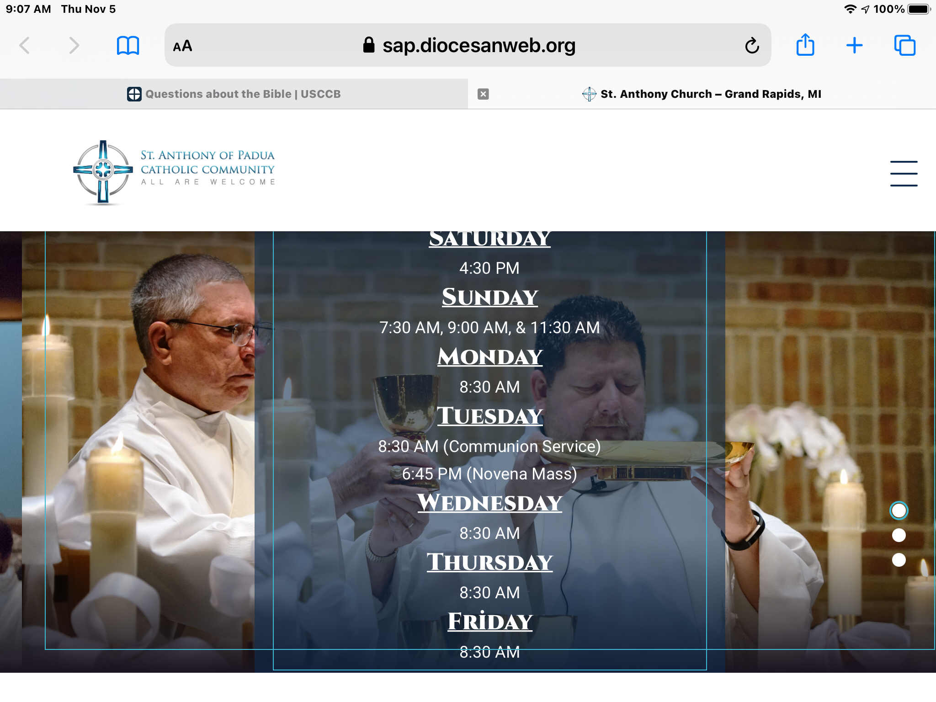Viewport: 936px width, 702px height.
Task: Click the Wednesday heading link
Action: (x=489, y=503)
